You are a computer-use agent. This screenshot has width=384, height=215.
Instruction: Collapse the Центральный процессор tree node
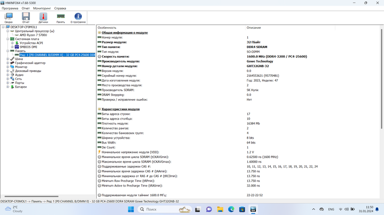click(8, 31)
